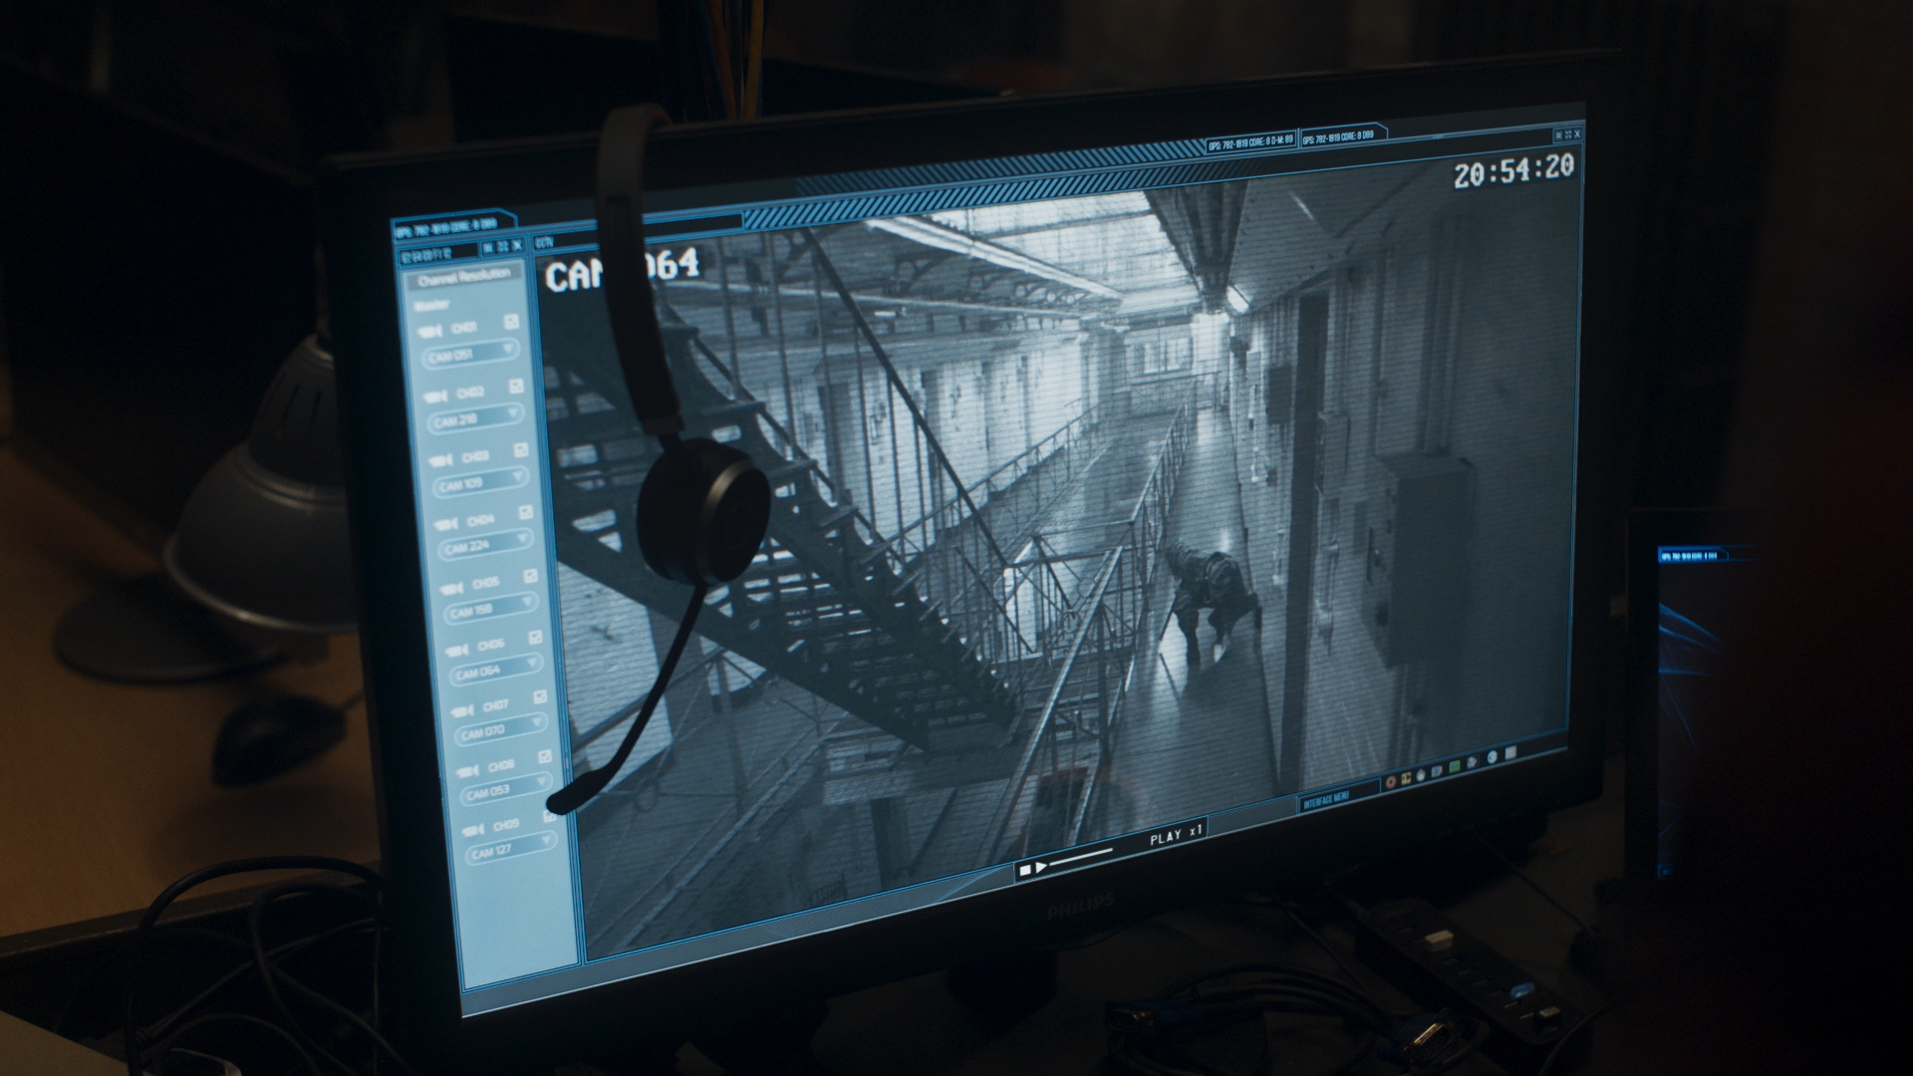Click the camera icon beside CH01
Viewport: 1913px width, 1076px height.
(x=429, y=331)
